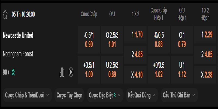218x109 pixels.
Task: Click the live stream play icon
Action: [x=71, y=72]
